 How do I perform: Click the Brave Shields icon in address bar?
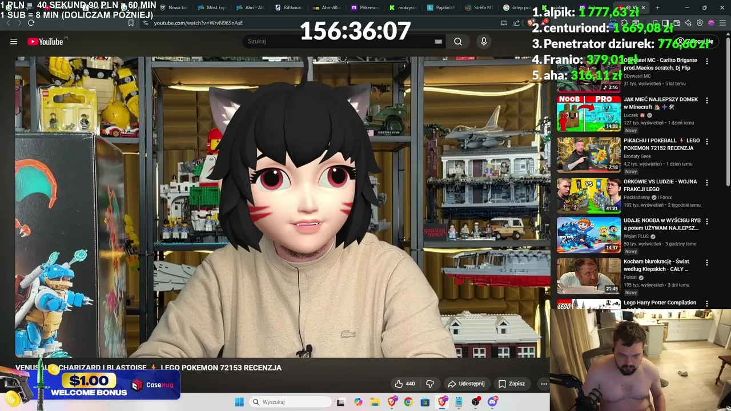point(531,23)
